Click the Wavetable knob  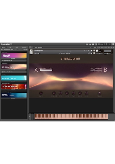click(x=54, y=93)
